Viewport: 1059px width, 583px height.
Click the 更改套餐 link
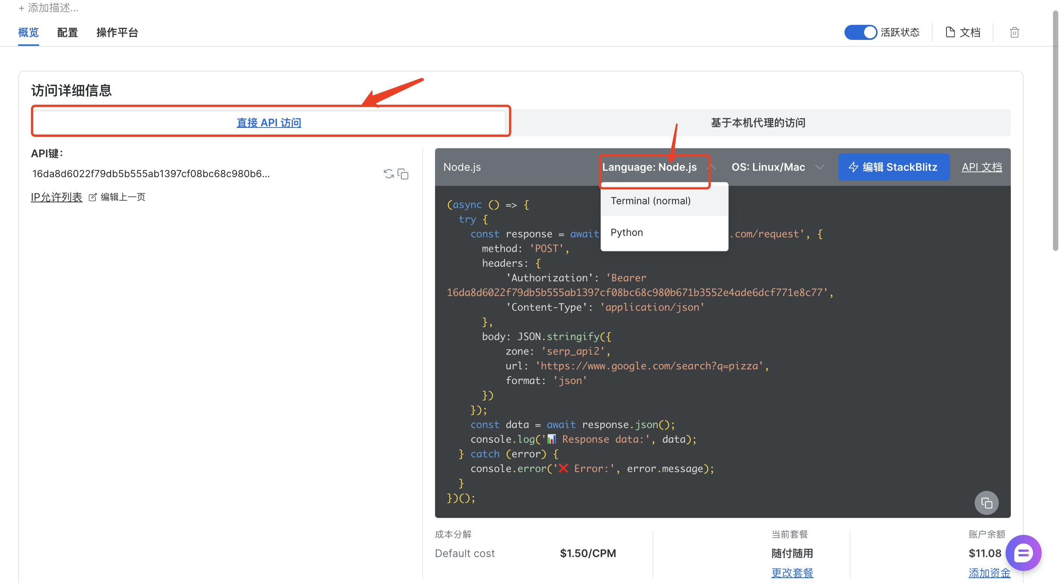792,572
